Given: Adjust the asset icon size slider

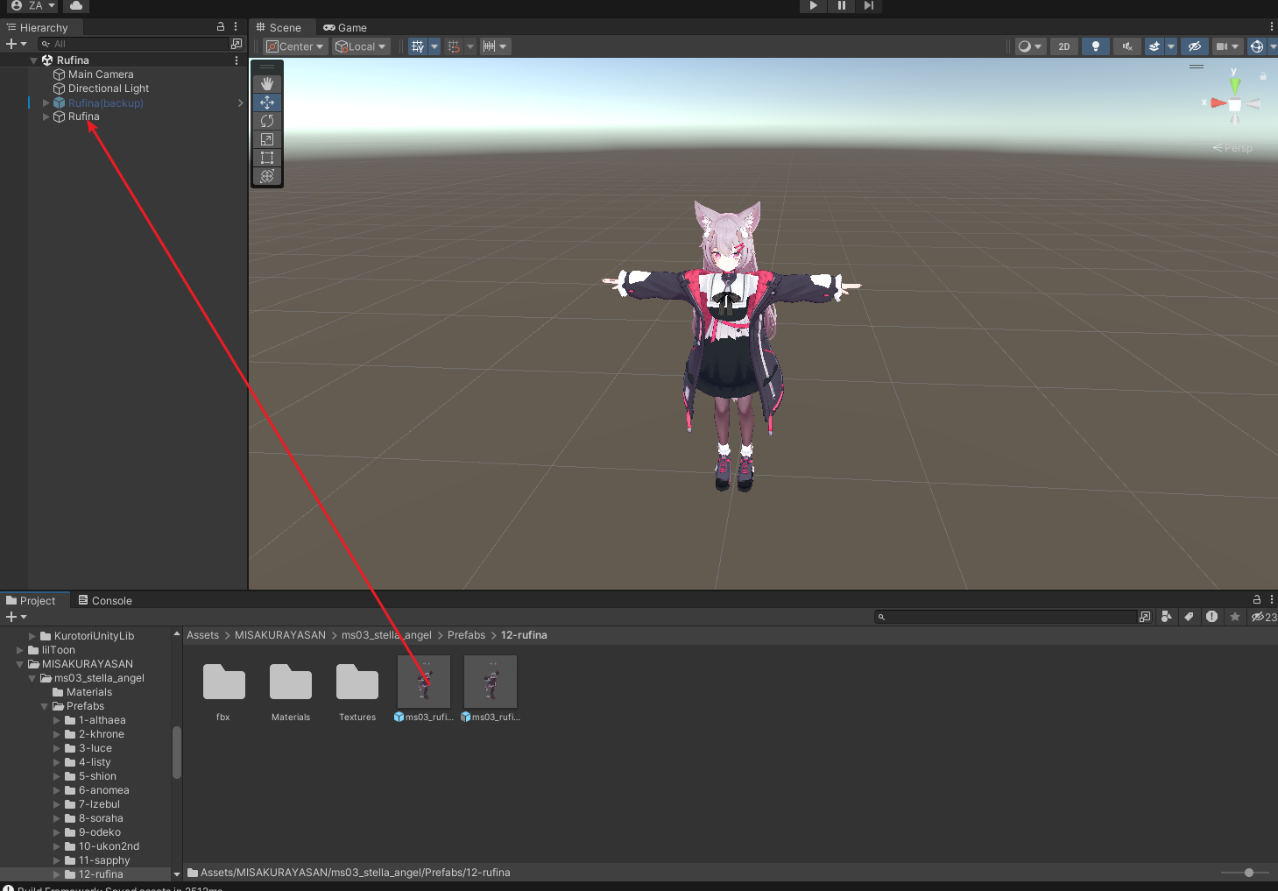Looking at the screenshot, I should 1248,873.
